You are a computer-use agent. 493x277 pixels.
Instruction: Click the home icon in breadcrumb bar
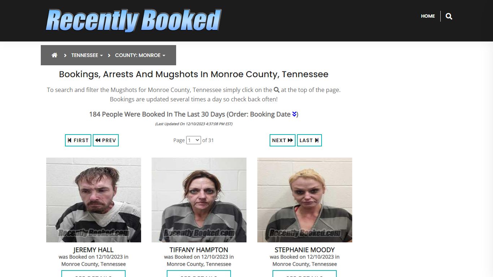(x=54, y=55)
